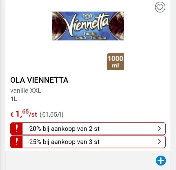Tap the red exclamation icon for -25% offer
The image size is (176, 170).
click(16, 142)
